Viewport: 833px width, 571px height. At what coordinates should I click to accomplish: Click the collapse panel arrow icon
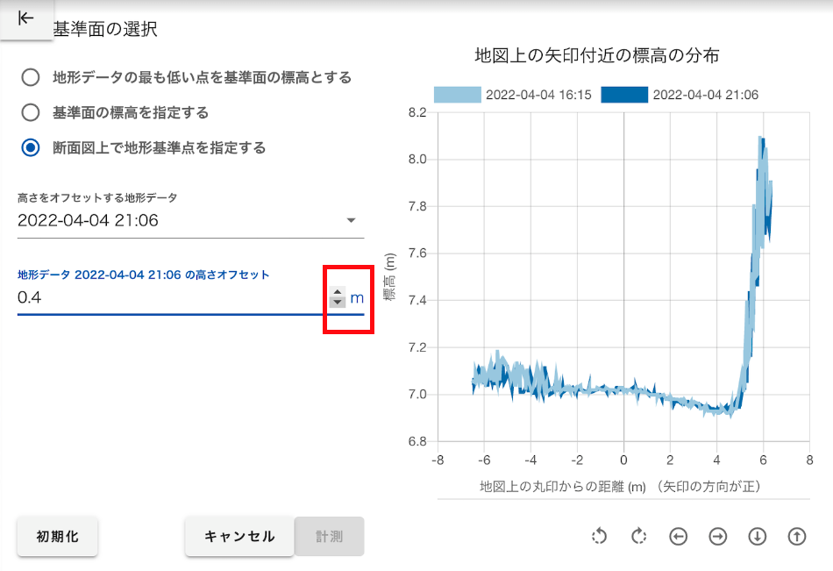[25, 18]
